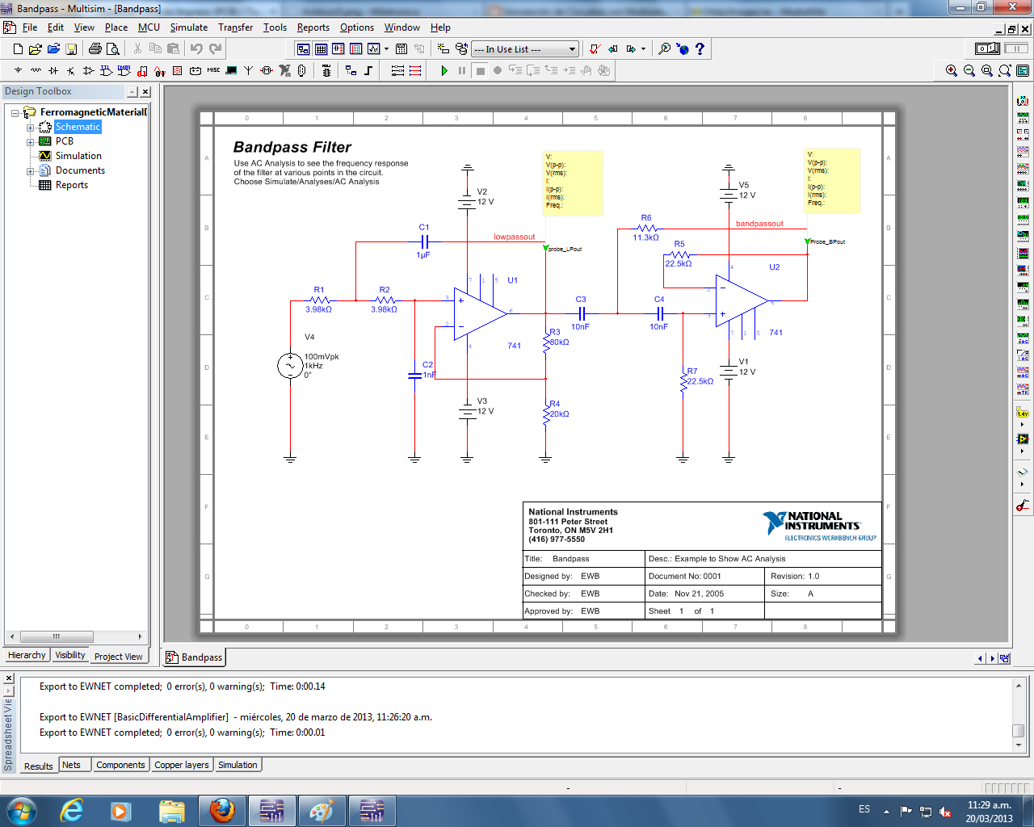The width and height of the screenshot is (1034, 827).
Task: Open the Simulate menu
Action: [x=188, y=27]
